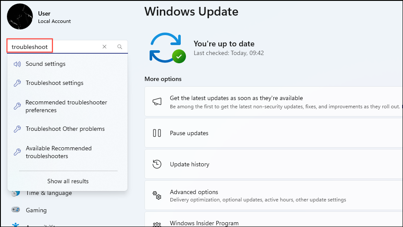Open Windows Insider Program row
Screen dimensions: 403x227
tap(274, 219)
